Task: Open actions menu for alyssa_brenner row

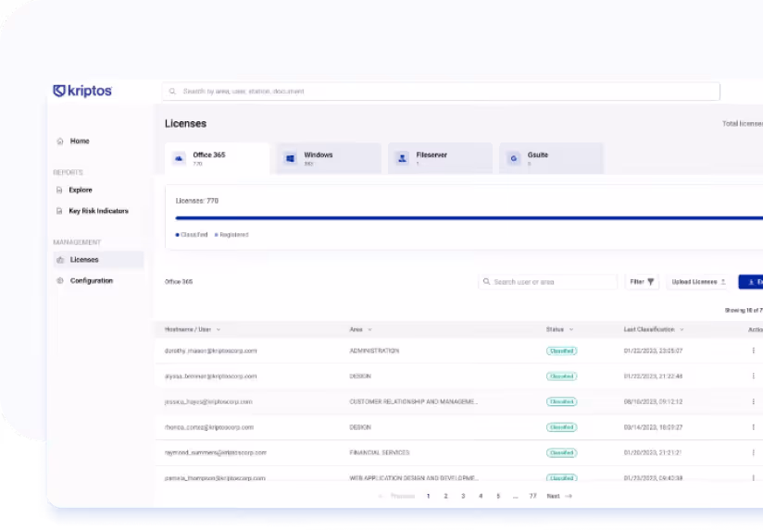Action: point(753,376)
